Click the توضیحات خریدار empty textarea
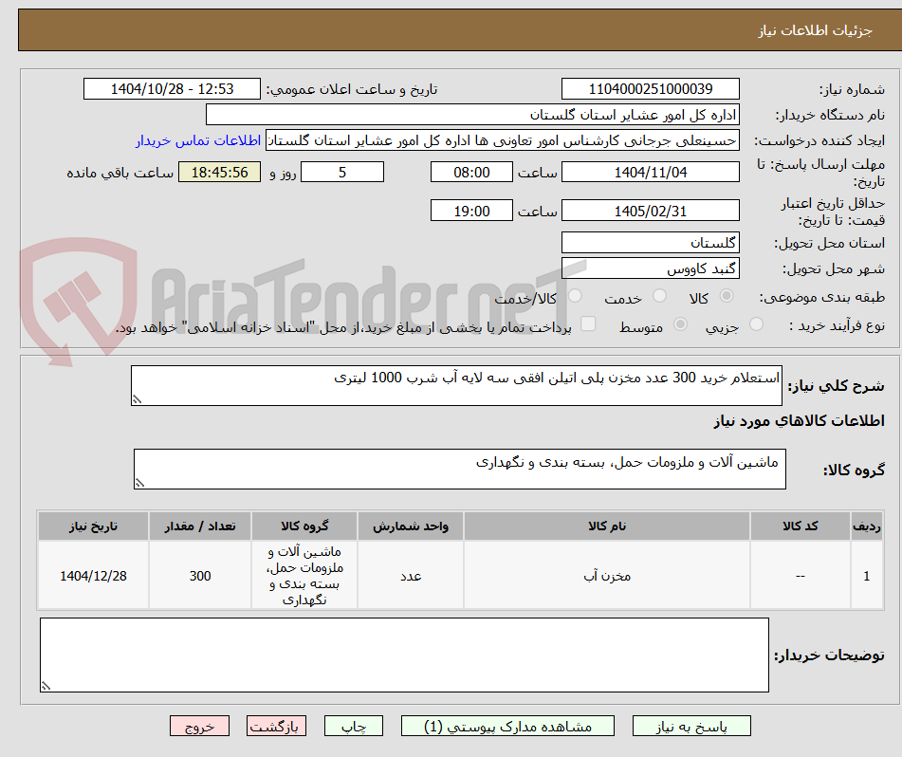This screenshot has width=902, height=757. coord(404,655)
